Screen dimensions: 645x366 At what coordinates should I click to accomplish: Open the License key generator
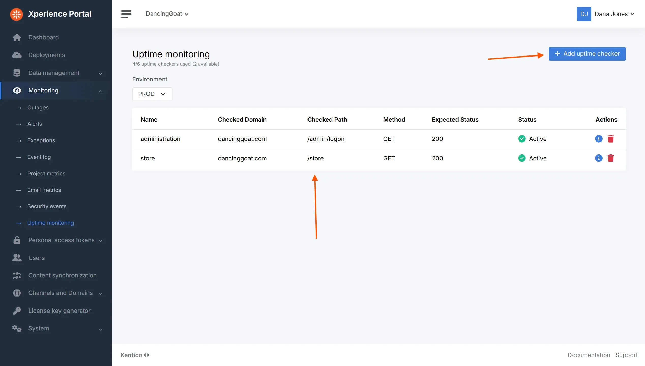59,311
